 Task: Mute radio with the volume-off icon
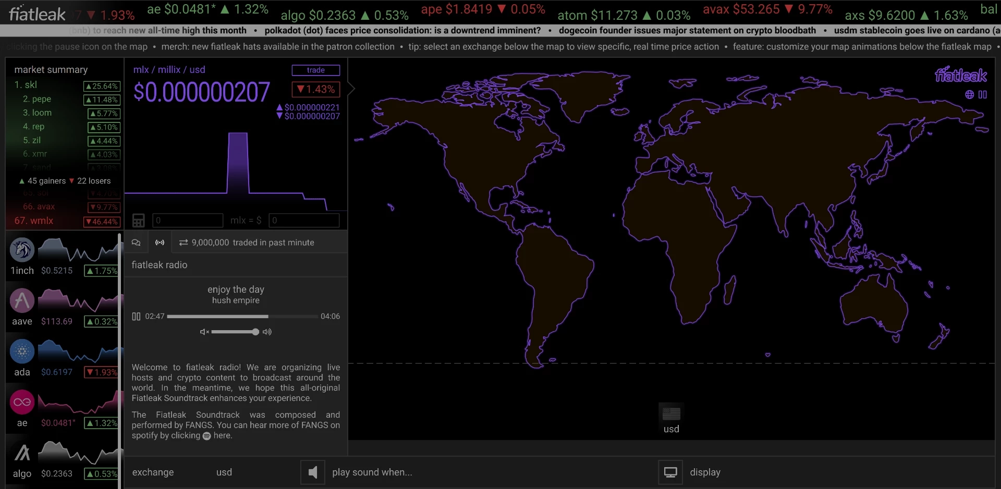[204, 332]
